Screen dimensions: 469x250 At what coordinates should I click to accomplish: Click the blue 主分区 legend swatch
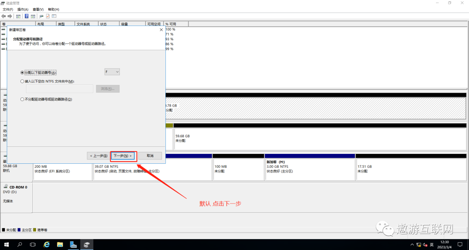click(x=19, y=230)
